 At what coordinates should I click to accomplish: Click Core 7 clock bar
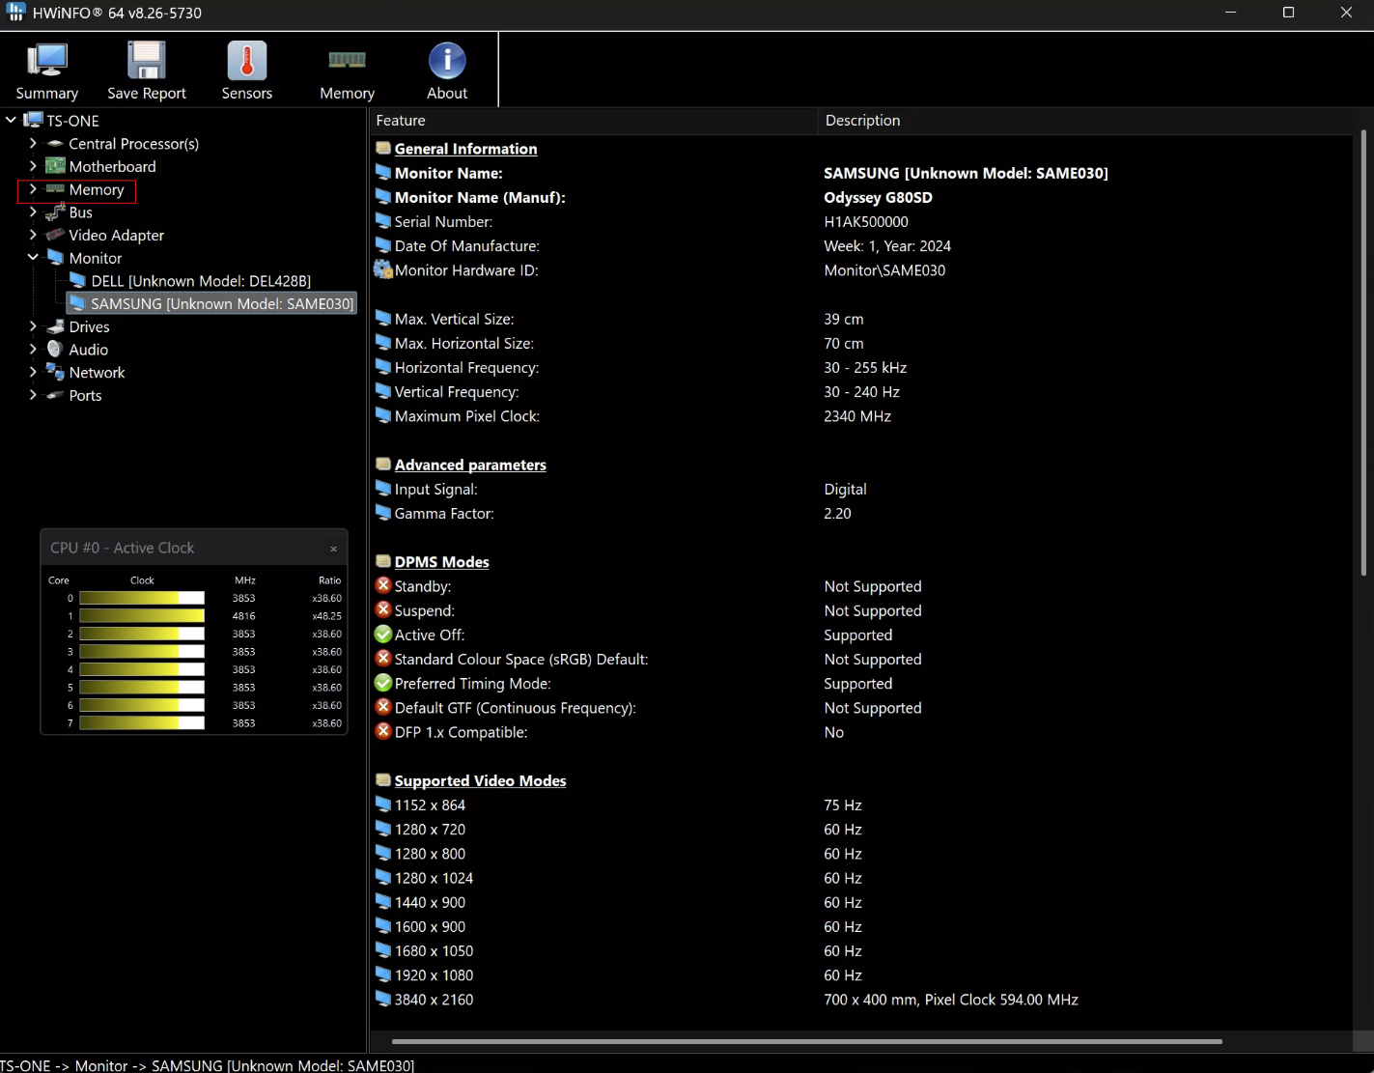(142, 722)
